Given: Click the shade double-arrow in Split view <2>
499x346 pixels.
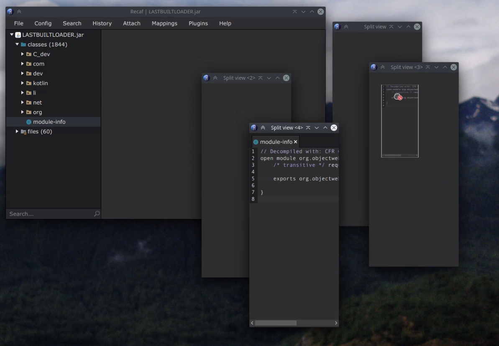Looking at the screenshot, I should 215,78.
